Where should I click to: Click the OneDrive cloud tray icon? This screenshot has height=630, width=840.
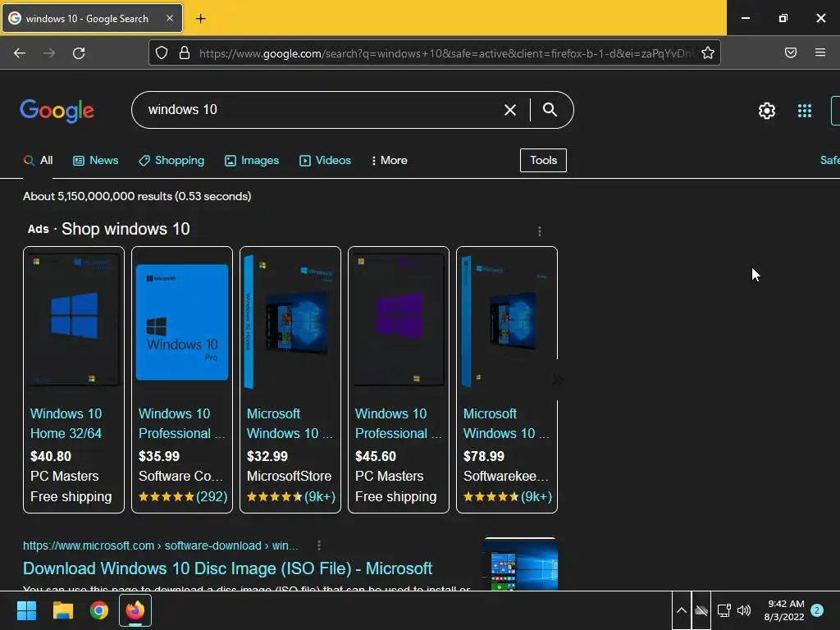point(701,610)
